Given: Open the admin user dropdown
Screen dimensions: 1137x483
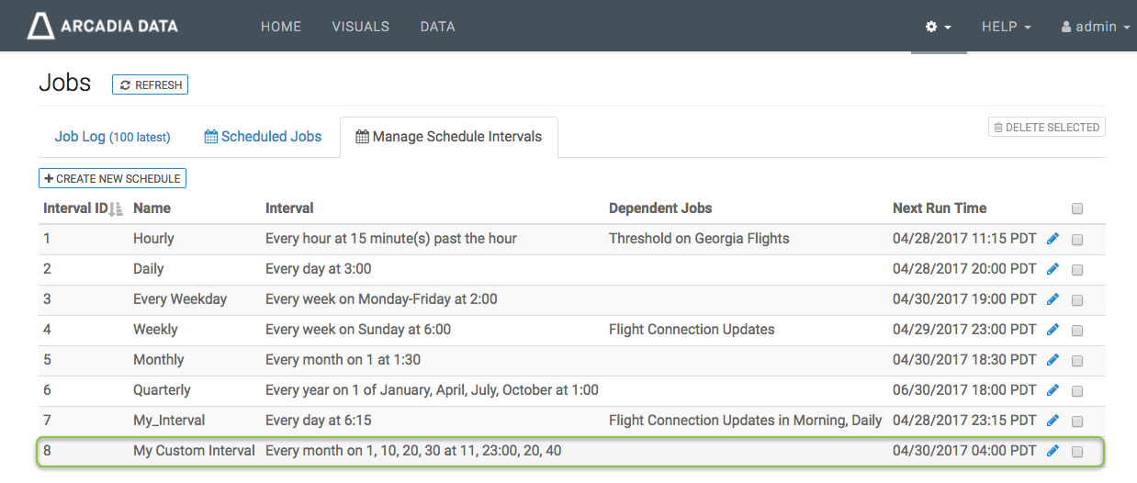Looking at the screenshot, I should click(1095, 27).
